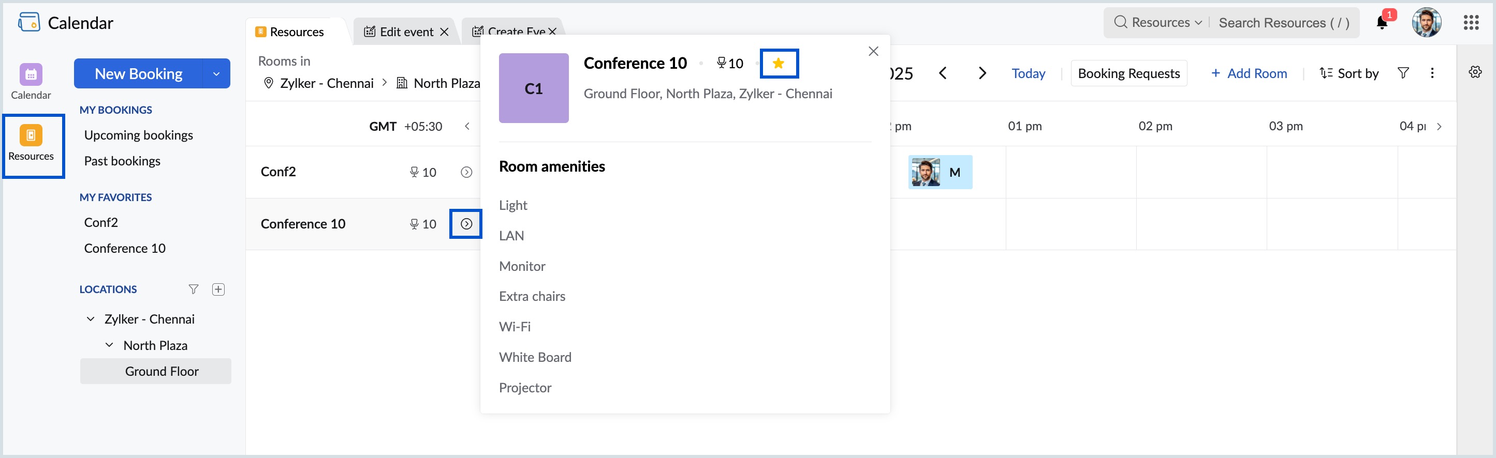Switch to the Edit event tab
Image resolution: width=1496 pixels, height=458 pixels.
coord(406,32)
